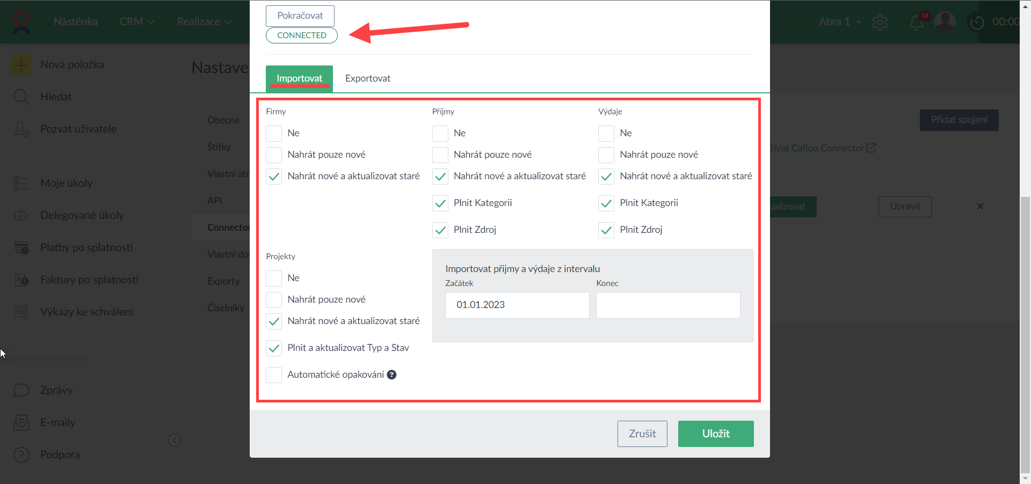This screenshot has width=1031, height=484.
Task: Open the Abra 1 account dropdown
Action: click(840, 21)
